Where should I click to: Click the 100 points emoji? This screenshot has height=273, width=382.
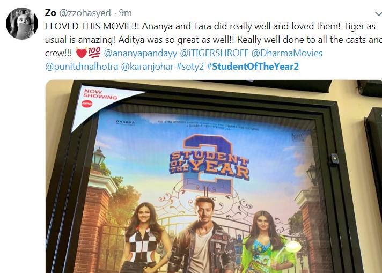[94, 53]
